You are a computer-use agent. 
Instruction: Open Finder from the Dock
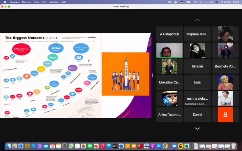(8, 146)
